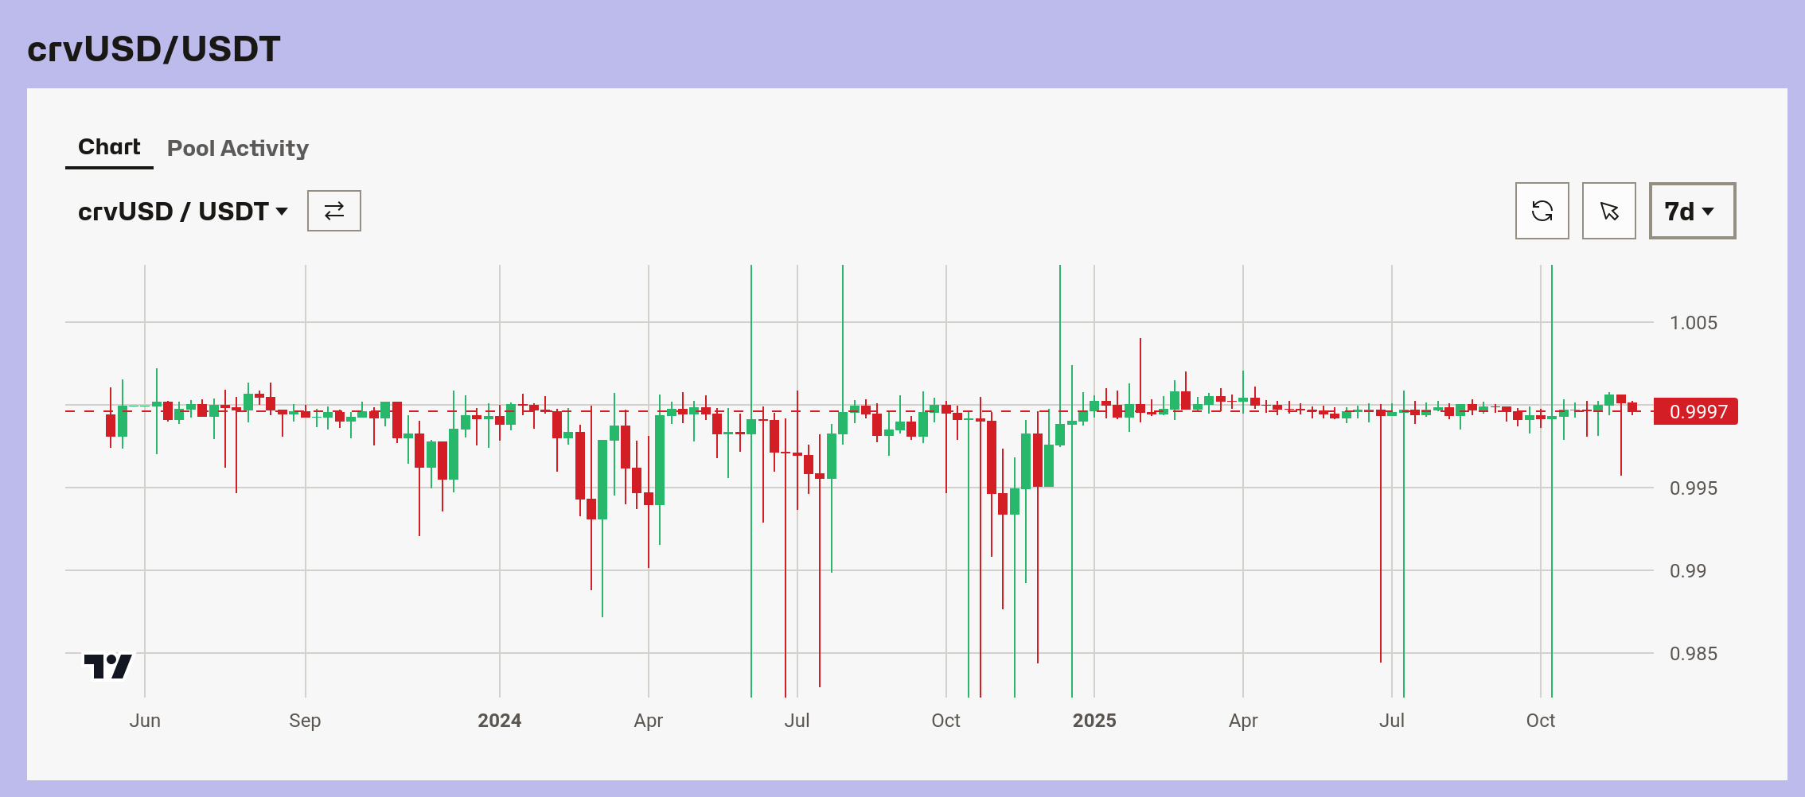Viewport: 1805px width, 797px height.
Task: Click the Apr label right after 2024
Action: pos(648,721)
